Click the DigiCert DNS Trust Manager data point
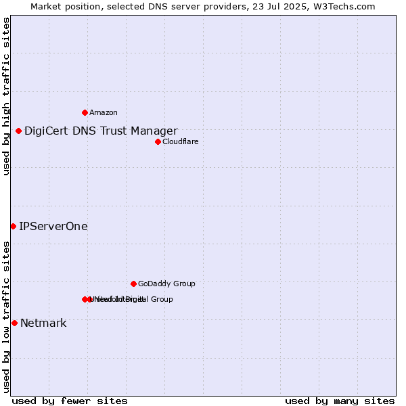406x406 pixels. click(x=18, y=131)
